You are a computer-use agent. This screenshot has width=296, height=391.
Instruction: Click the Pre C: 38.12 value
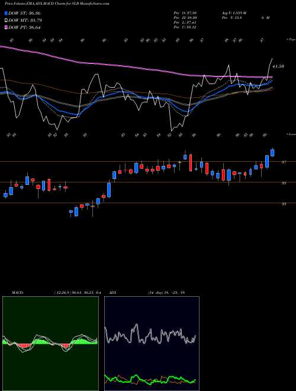pyautogui.click(x=185, y=27)
